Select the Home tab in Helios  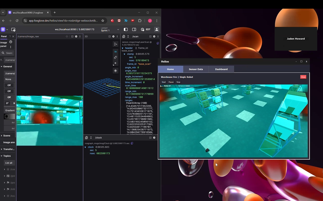(x=170, y=69)
